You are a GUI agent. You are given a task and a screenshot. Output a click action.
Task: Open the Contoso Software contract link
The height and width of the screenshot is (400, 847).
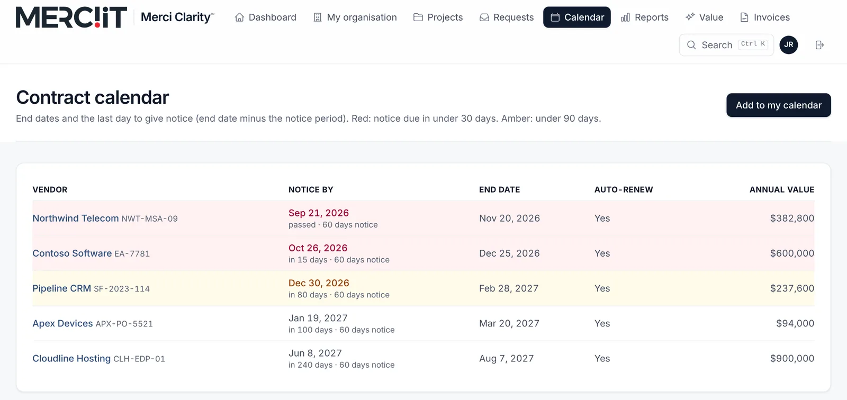pos(72,253)
